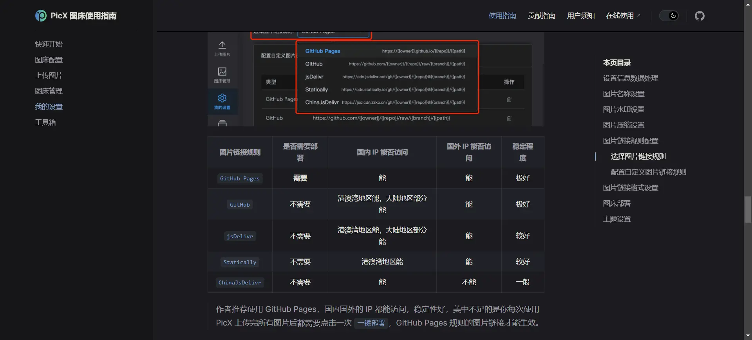Click the 图片链接规则 column header
This screenshot has height=340, width=752.
[240, 152]
